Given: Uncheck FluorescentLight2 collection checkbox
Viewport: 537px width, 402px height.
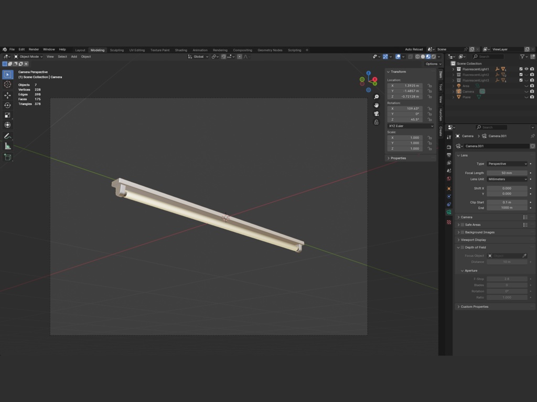Looking at the screenshot, I should [521, 74].
